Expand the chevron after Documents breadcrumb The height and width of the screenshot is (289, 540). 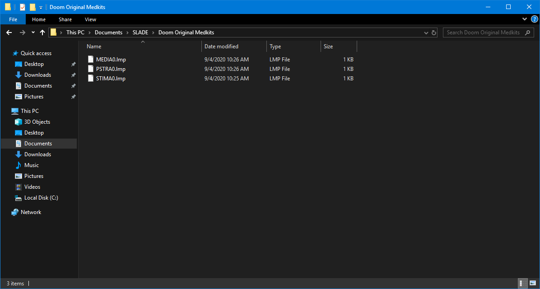click(x=128, y=33)
